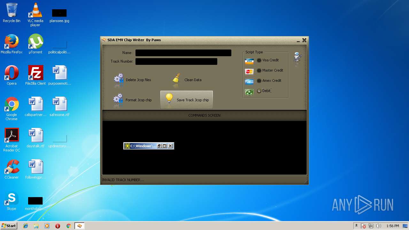Minimize the SDA EMV Chip Writer window
Screen dimensions: 409x230
298,41
